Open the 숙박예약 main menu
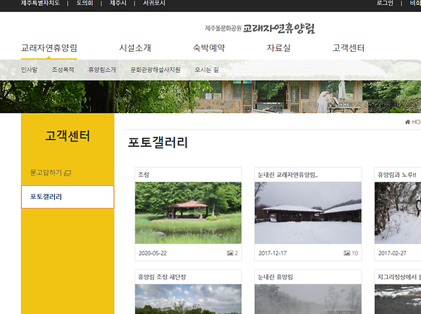 [x=209, y=48]
